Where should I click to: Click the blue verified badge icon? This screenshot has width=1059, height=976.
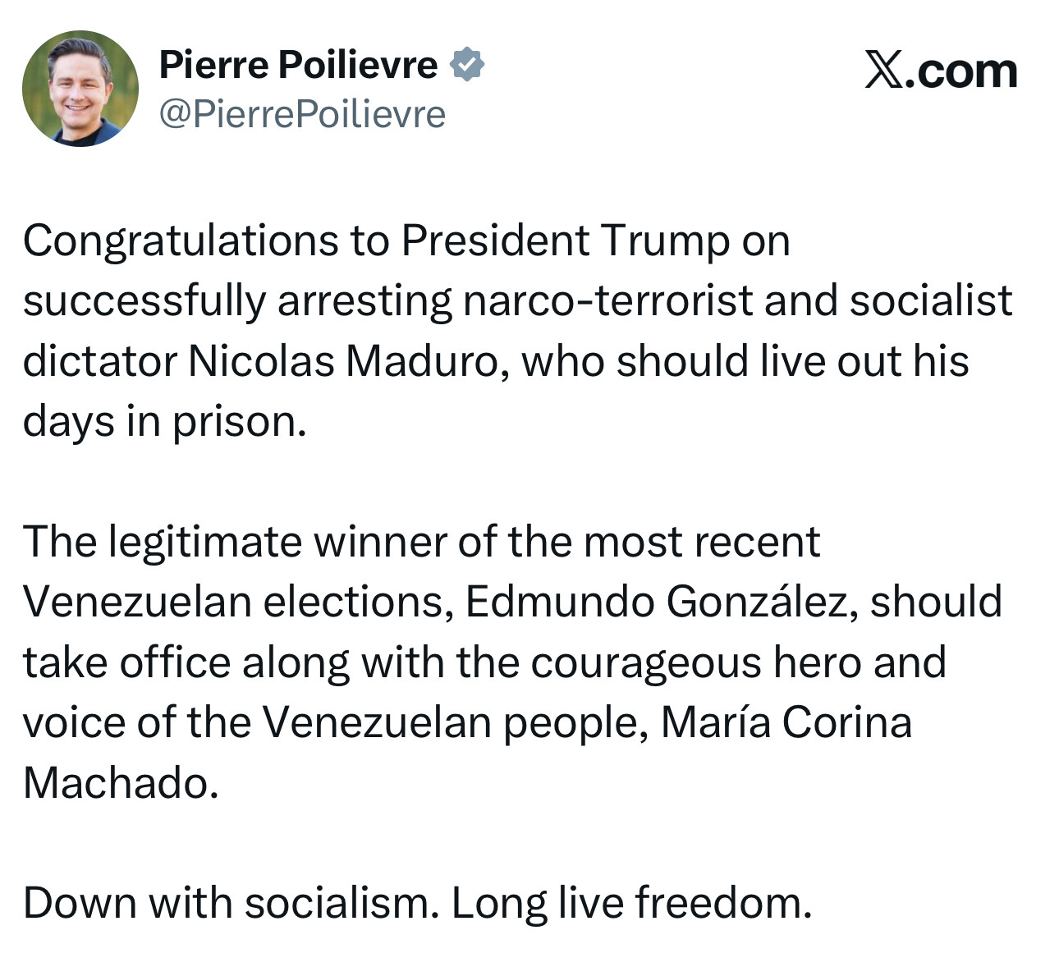pos(467,64)
